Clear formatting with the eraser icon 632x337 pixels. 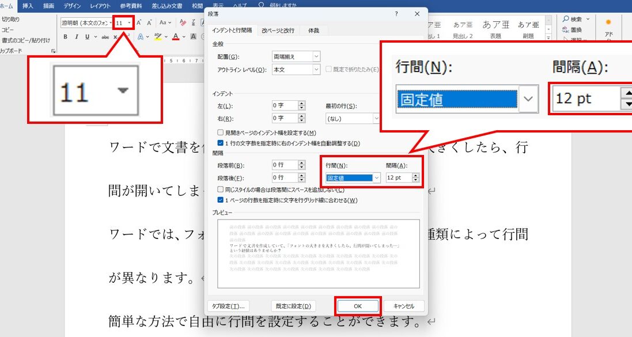(183, 23)
